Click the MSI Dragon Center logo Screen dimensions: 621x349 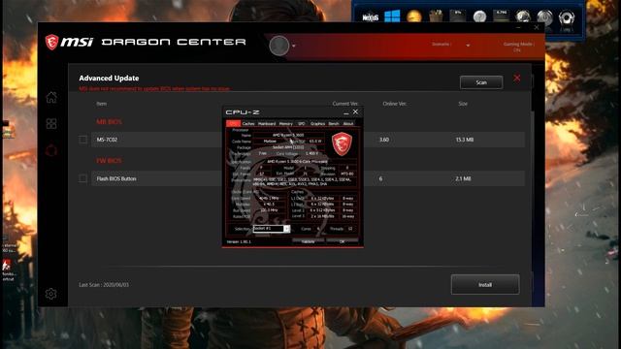click(146, 42)
